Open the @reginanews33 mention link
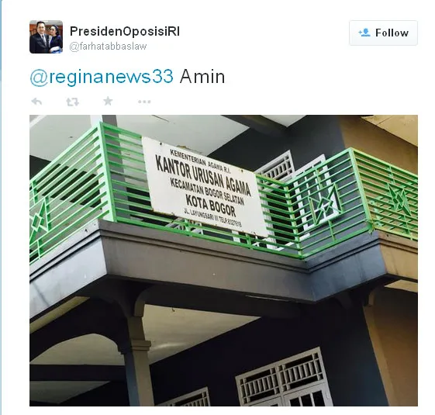Image resolution: width=435 pixels, height=415 pixels. point(102,77)
